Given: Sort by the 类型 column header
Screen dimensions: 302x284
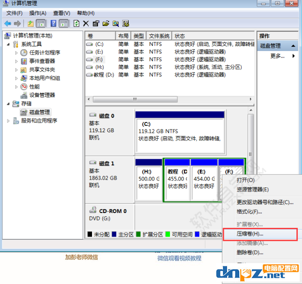Looking at the screenshot, I should (138, 36).
